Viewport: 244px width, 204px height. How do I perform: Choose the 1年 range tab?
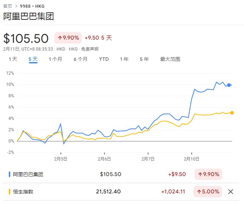tap(124, 59)
